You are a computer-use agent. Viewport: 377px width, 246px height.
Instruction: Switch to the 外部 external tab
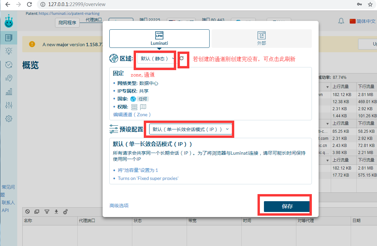tap(262, 38)
